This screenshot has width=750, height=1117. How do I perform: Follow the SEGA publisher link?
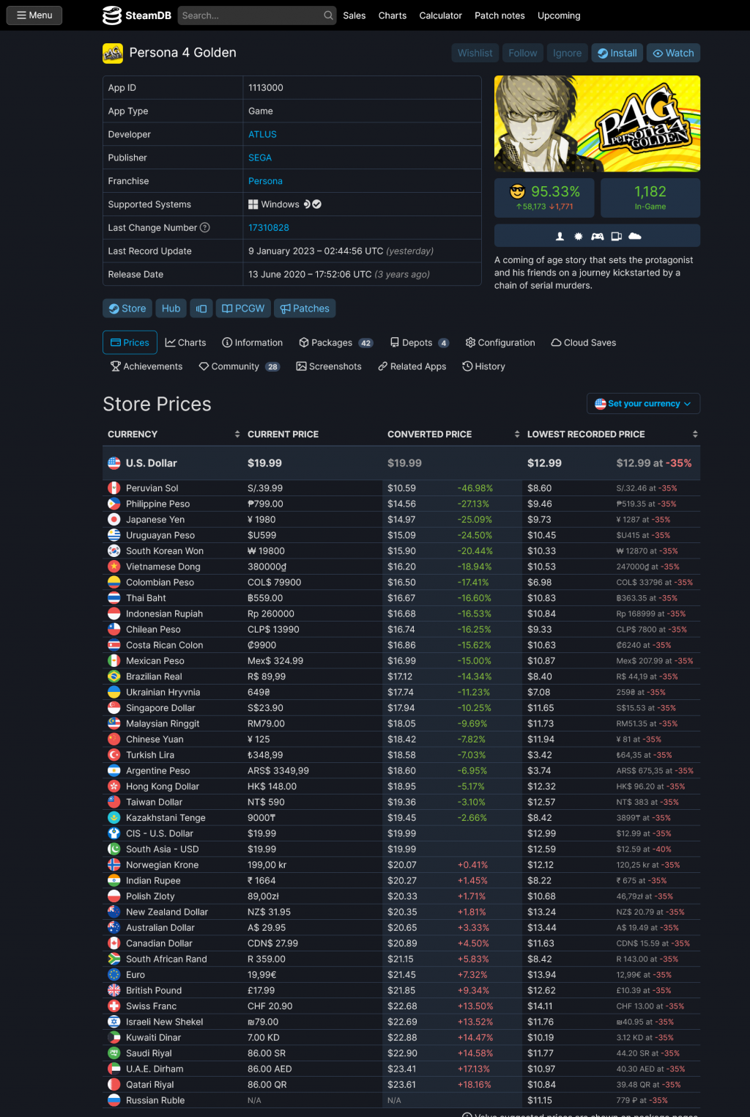(x=260, y=158)
